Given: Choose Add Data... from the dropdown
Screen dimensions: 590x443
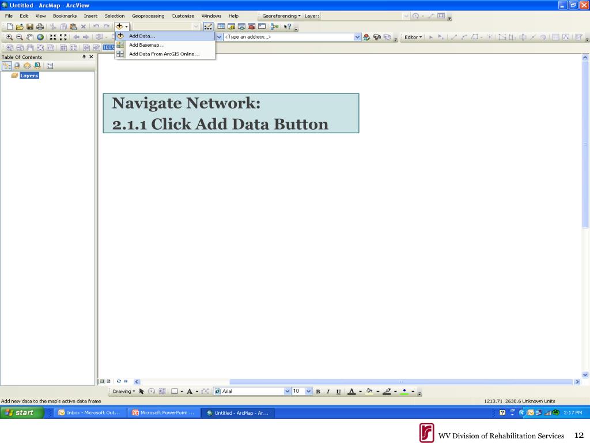Looking at the screenshot, I should tap(165, 36).
